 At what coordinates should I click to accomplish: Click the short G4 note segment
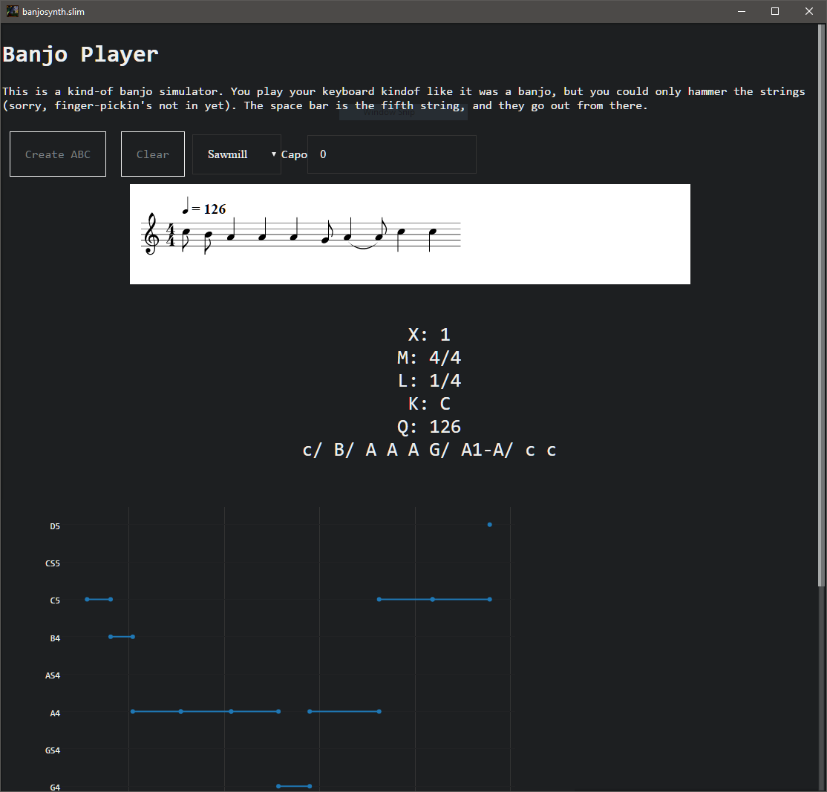[294, 786]
